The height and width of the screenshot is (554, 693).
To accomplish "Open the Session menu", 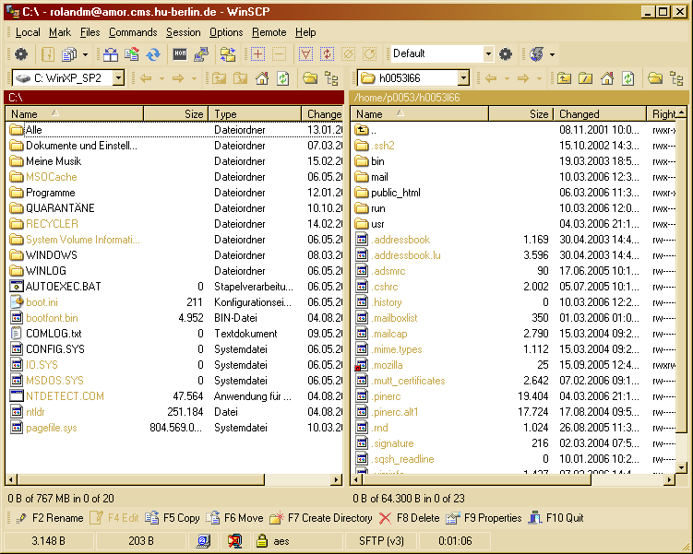I will [183, 32].
